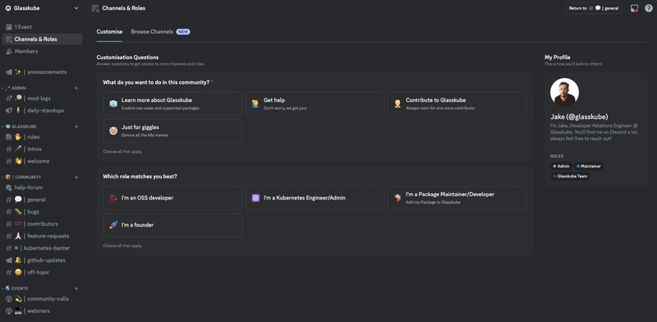The height and width of the screenshot is (322, 657).
Task: Select the Just for giggles option
Action: (x=172, y=131)
